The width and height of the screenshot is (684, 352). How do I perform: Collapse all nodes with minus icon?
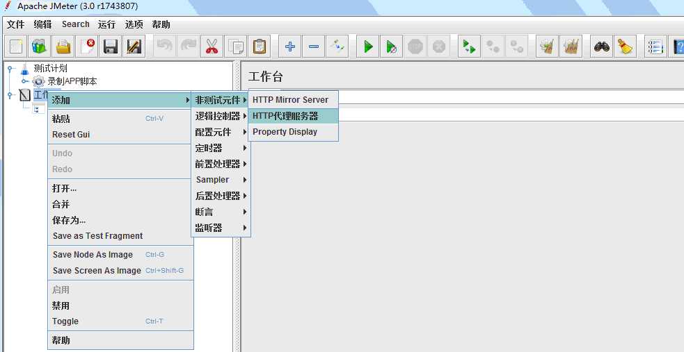(x=314, y=46)
